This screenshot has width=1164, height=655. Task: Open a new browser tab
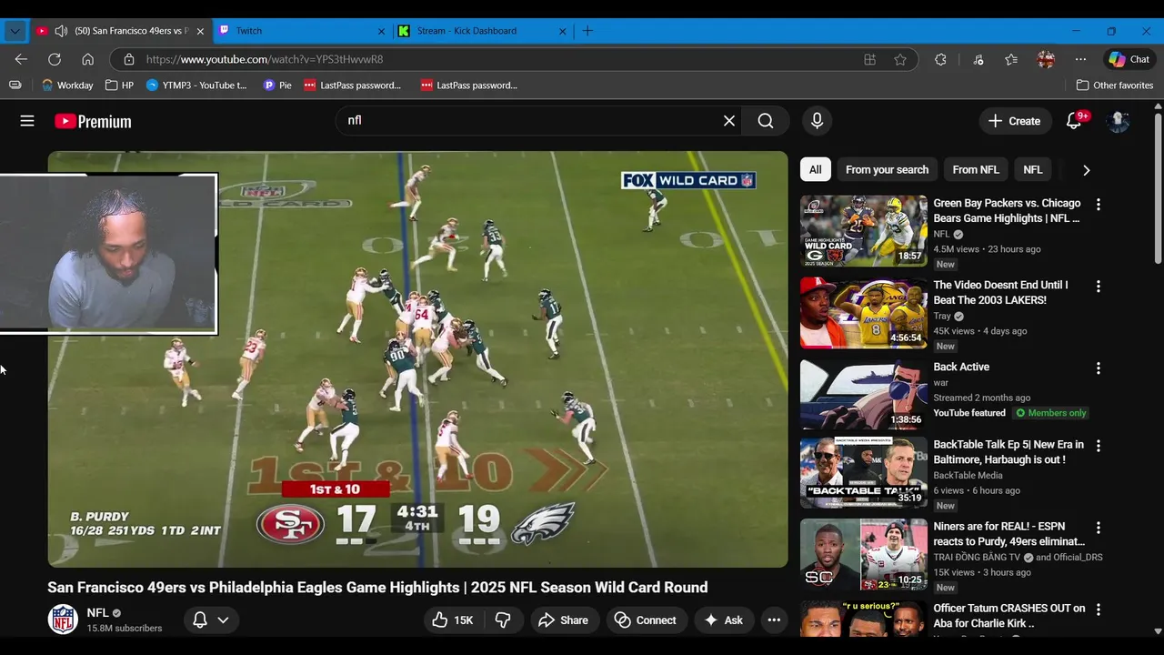pos(587,31)
